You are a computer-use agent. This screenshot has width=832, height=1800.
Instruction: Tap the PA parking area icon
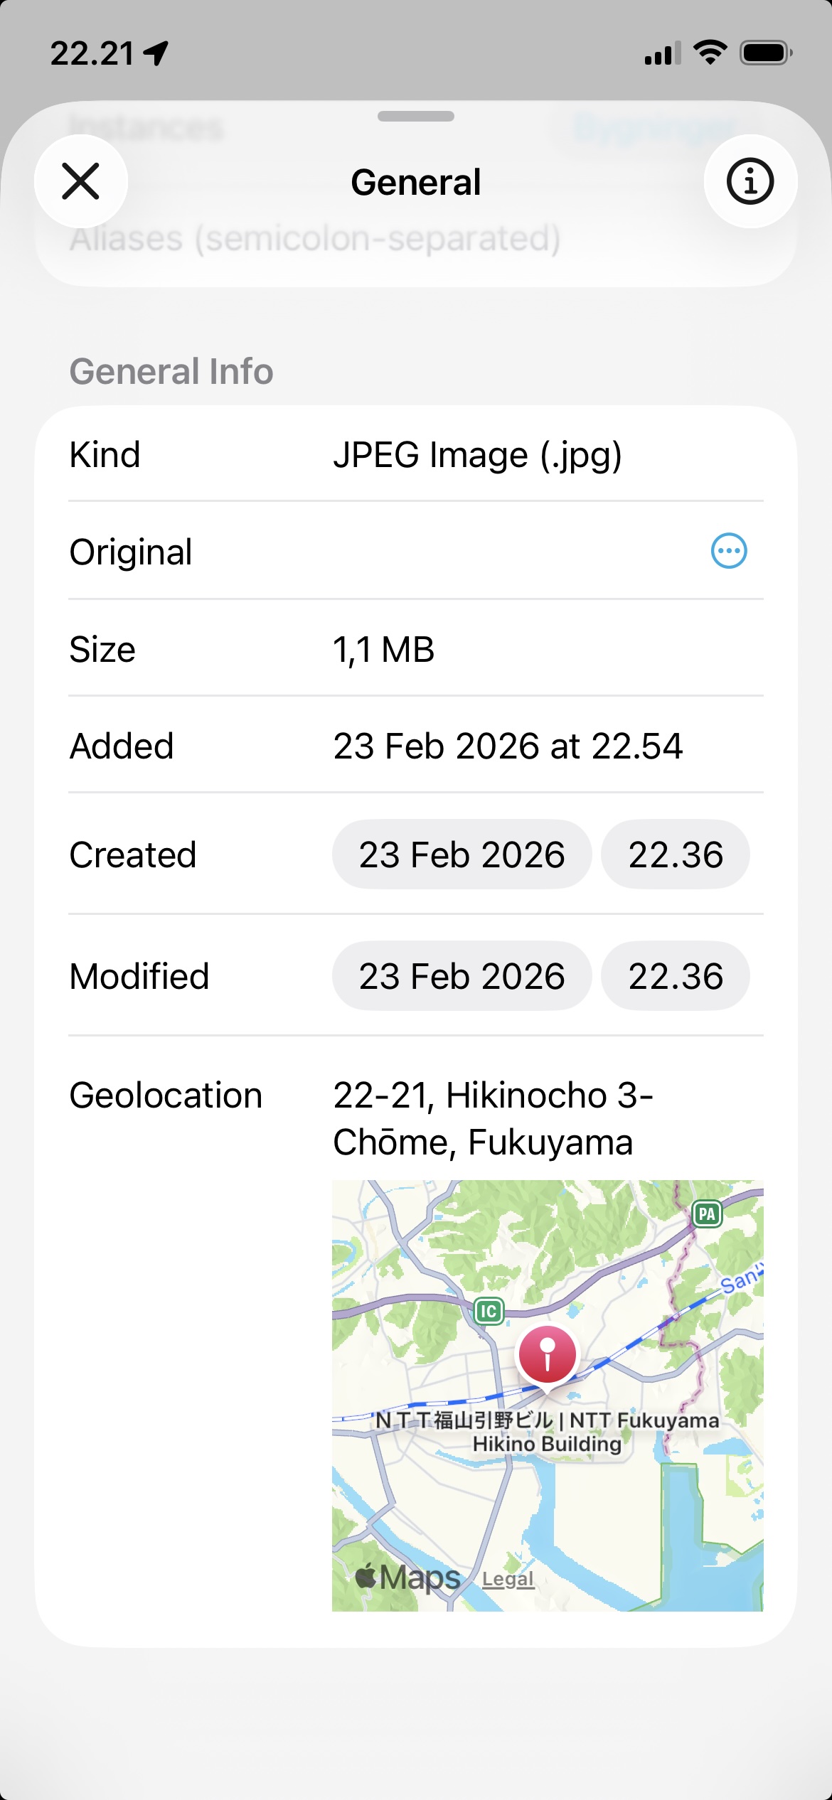click(x=707, y=1214)
